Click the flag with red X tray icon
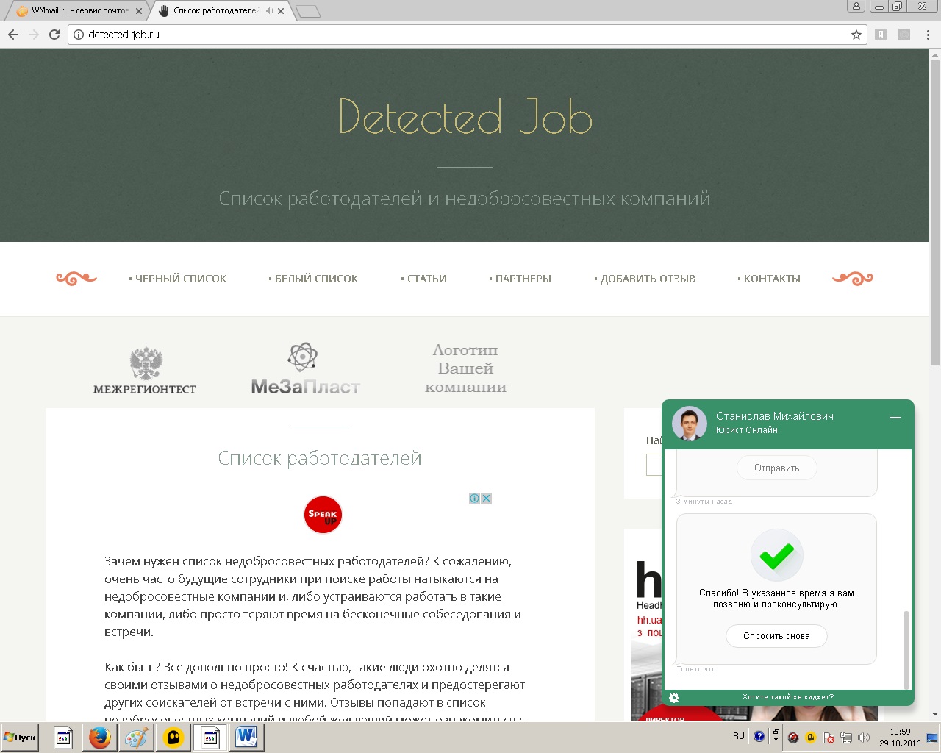 click(829, 738)
